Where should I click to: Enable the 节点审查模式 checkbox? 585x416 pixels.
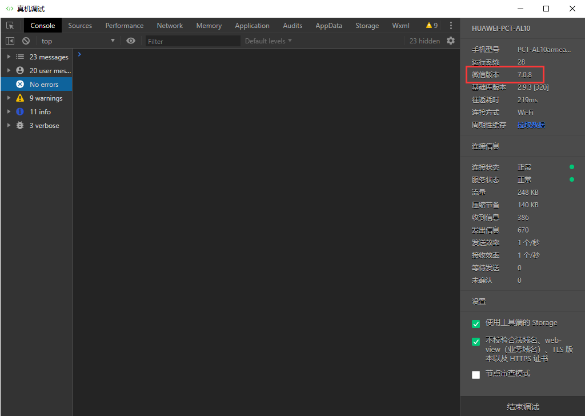click(476, 375)
